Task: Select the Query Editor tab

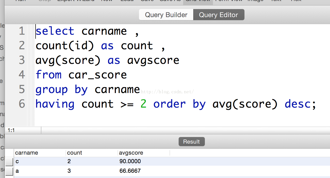Action: (218, 15)
